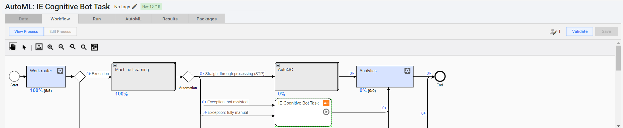Select the AutoQC subprocess box
This screenshot has width=623, height=128.
pyautogui.click(x=307, y=76)
